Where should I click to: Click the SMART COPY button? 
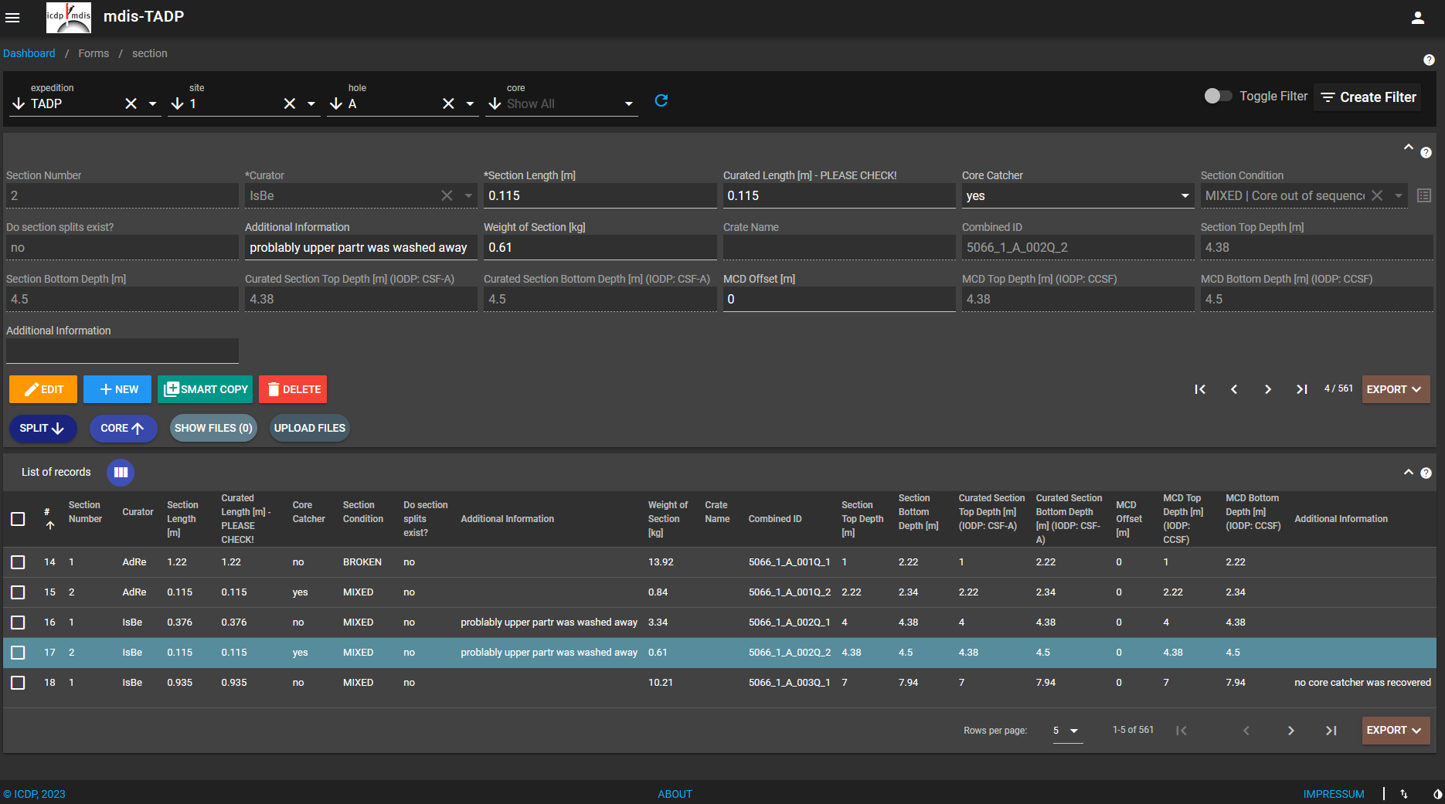(206, 389)
